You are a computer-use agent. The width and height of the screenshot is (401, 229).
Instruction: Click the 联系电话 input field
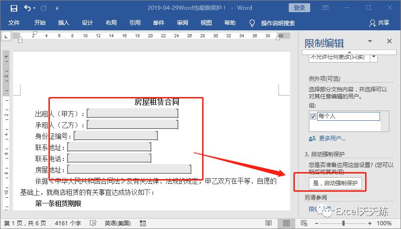point(109,158)
